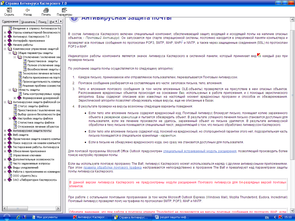Click EN language indicator in tray
The width and height of the screenshot is (295, 221).
coord(267,217)
